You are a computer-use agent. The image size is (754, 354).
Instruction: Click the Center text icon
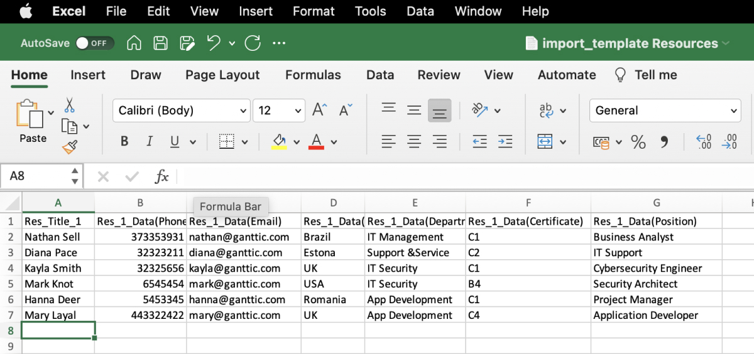pyautogui.click(x=414, y=141)
